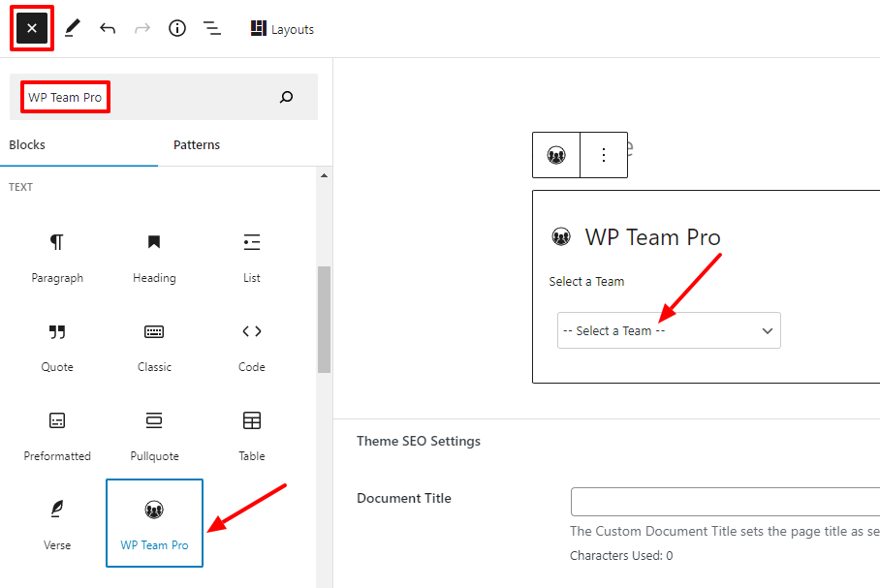The width and height of the screenshot is (880, 588).
Task: Click the block list scrollbar thumb
Action: [324, 320]
